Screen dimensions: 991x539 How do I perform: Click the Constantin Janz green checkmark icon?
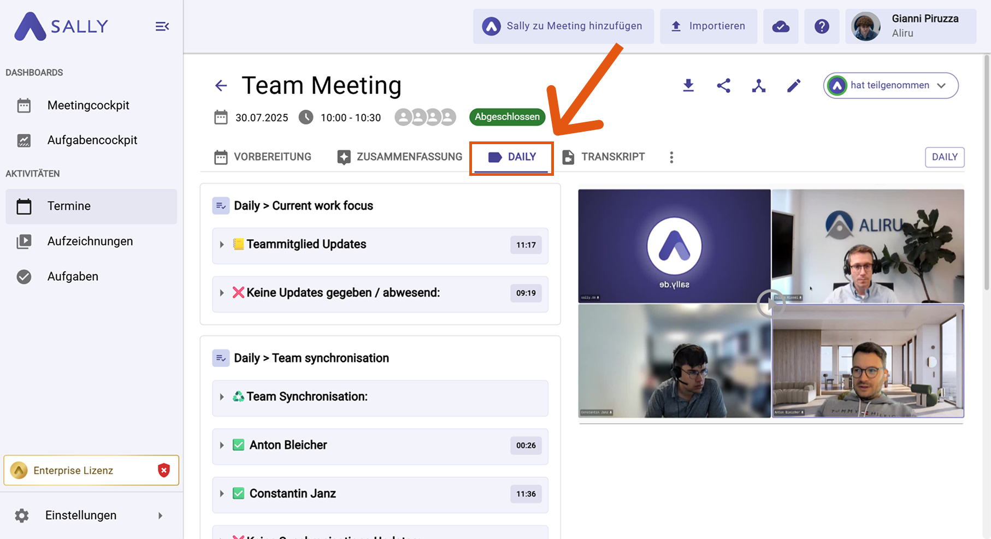pos(238,494)
